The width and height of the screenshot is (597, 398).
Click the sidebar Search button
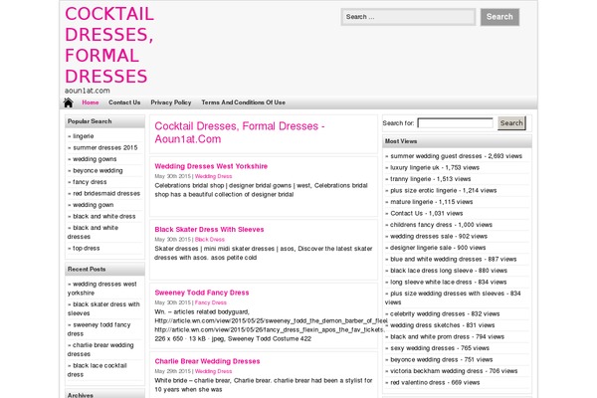pyautogui.click(x=511, y=123)
